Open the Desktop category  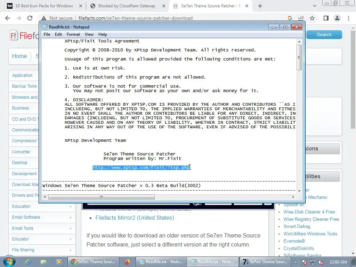pos(19,163)
